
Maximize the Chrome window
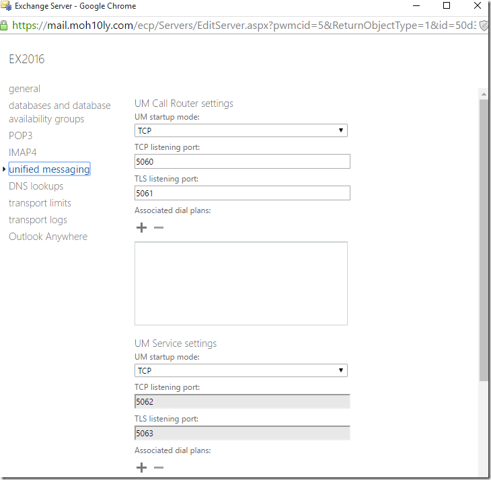click(x=447, y=5)
